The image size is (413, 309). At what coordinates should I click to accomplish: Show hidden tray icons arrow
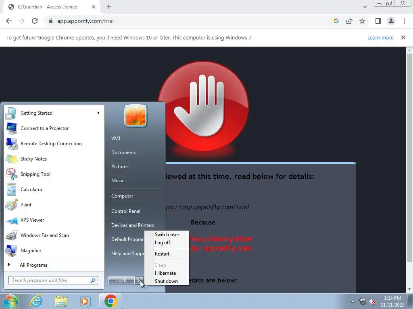tap(353, 302)
